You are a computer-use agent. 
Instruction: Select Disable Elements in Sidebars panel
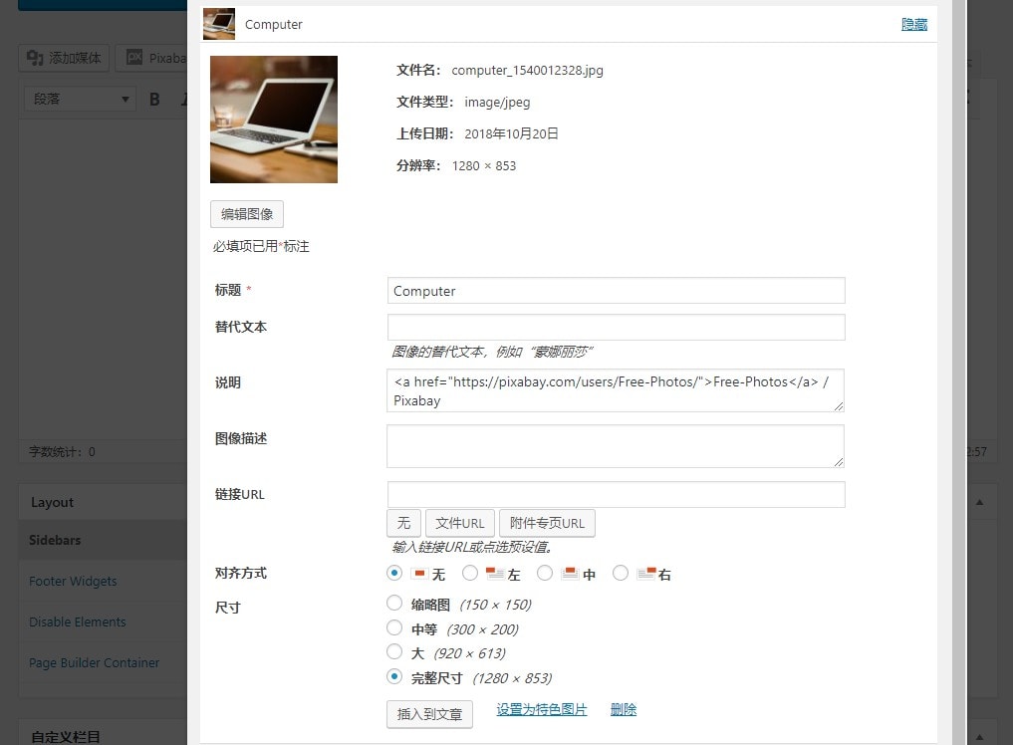click(x=77, y=621)
